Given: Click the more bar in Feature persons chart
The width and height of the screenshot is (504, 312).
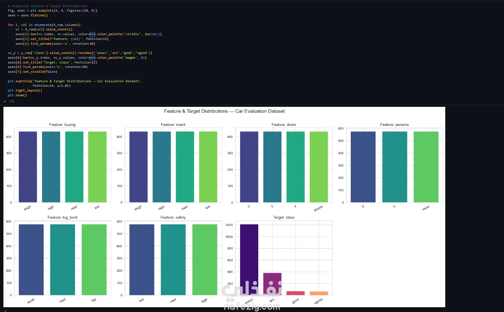Looking at the screenshot, I should tap(426, 167).
